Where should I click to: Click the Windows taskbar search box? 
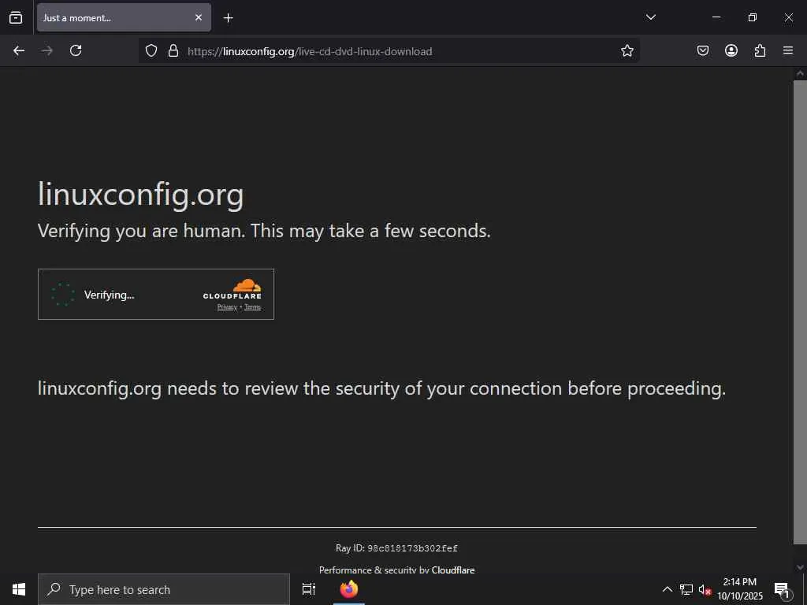coord(165,589)
